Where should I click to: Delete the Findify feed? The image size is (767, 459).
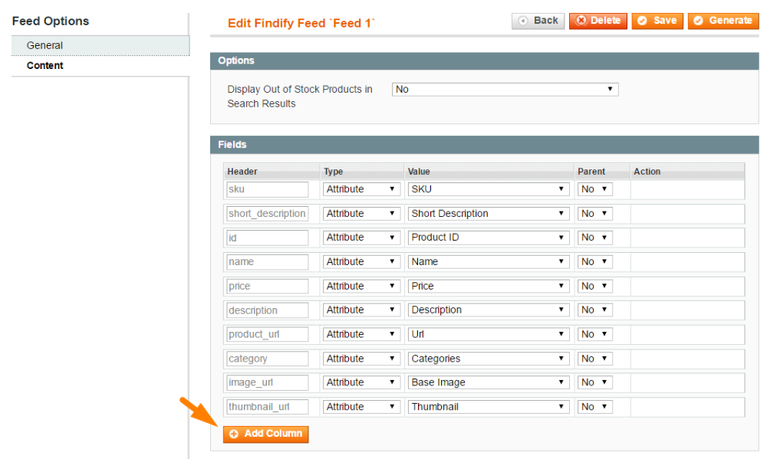point(597,21)
